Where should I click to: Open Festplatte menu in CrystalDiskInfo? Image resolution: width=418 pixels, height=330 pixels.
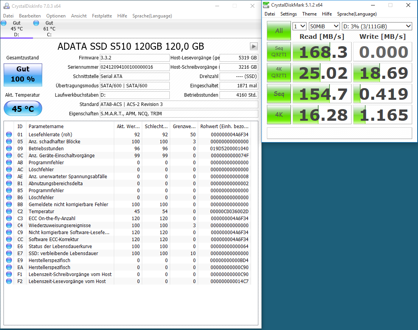coord(102,16)
